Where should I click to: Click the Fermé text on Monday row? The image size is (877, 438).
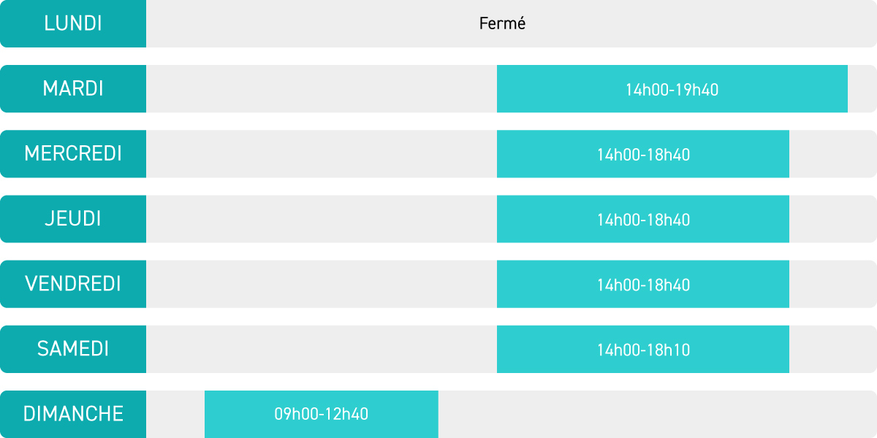pyautogui.click(x=503, y=23)
